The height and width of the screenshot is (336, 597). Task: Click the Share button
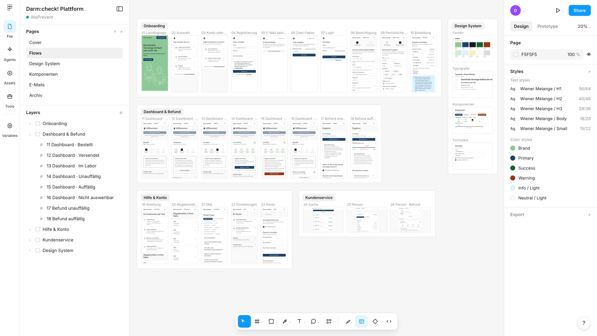(580, 11)
